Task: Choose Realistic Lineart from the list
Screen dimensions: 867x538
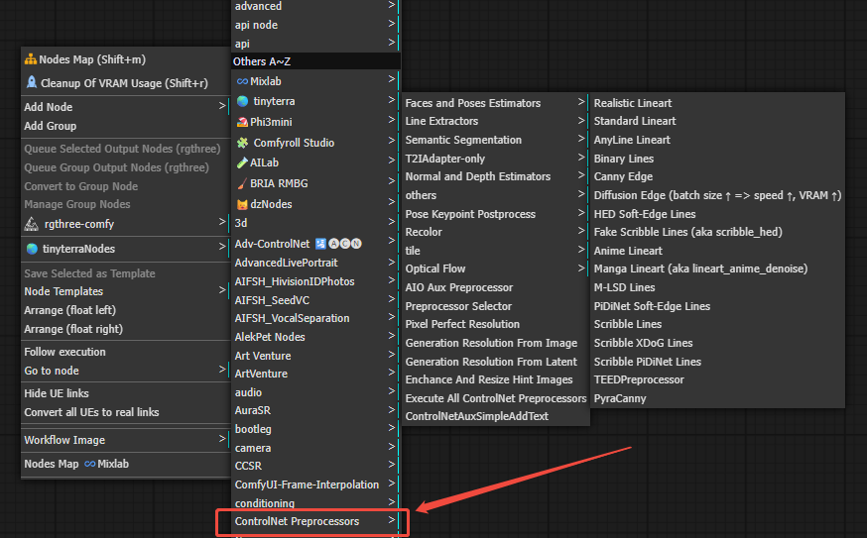Action: 632,103
